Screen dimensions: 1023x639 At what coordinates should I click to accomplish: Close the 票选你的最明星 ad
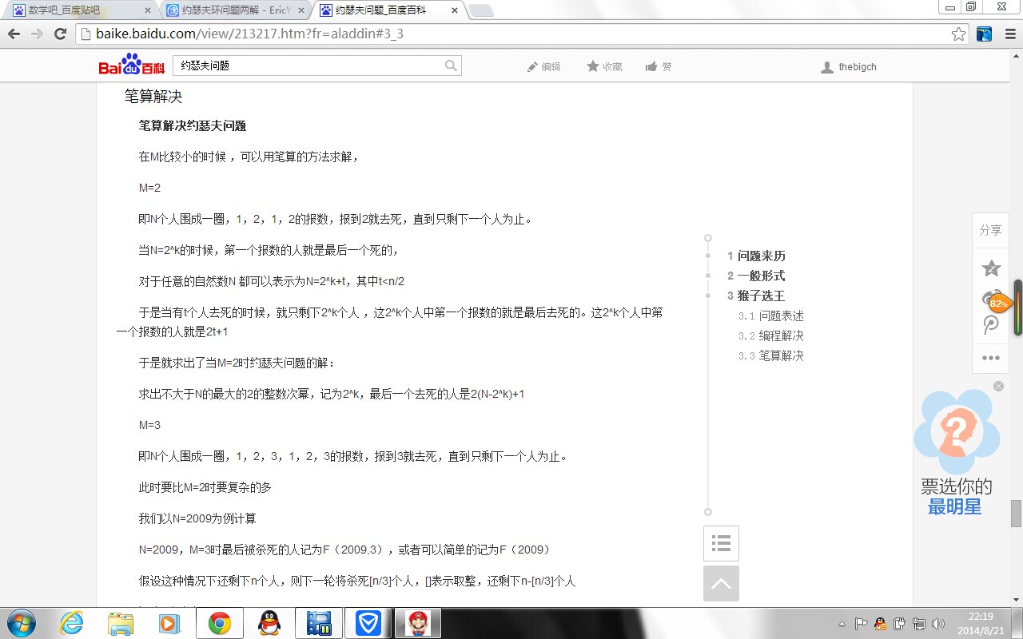click(x=998, y=387)
